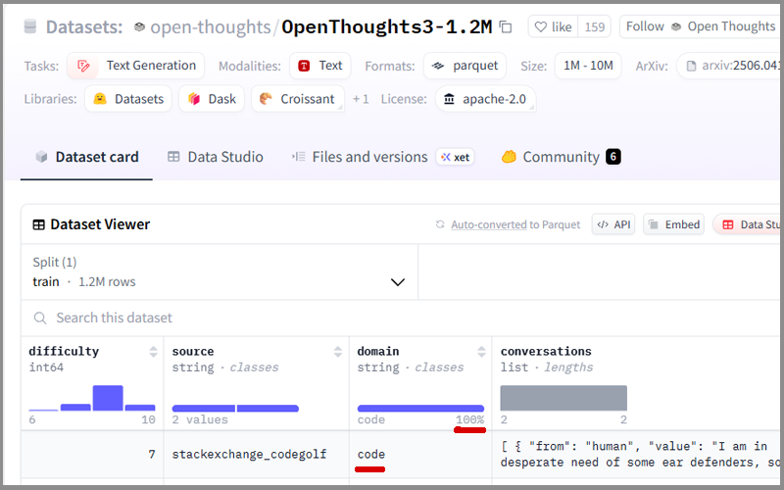This screenshot has width=784, height=490.
Task: Click the domain code distribution bar
Action: point(421,408)
